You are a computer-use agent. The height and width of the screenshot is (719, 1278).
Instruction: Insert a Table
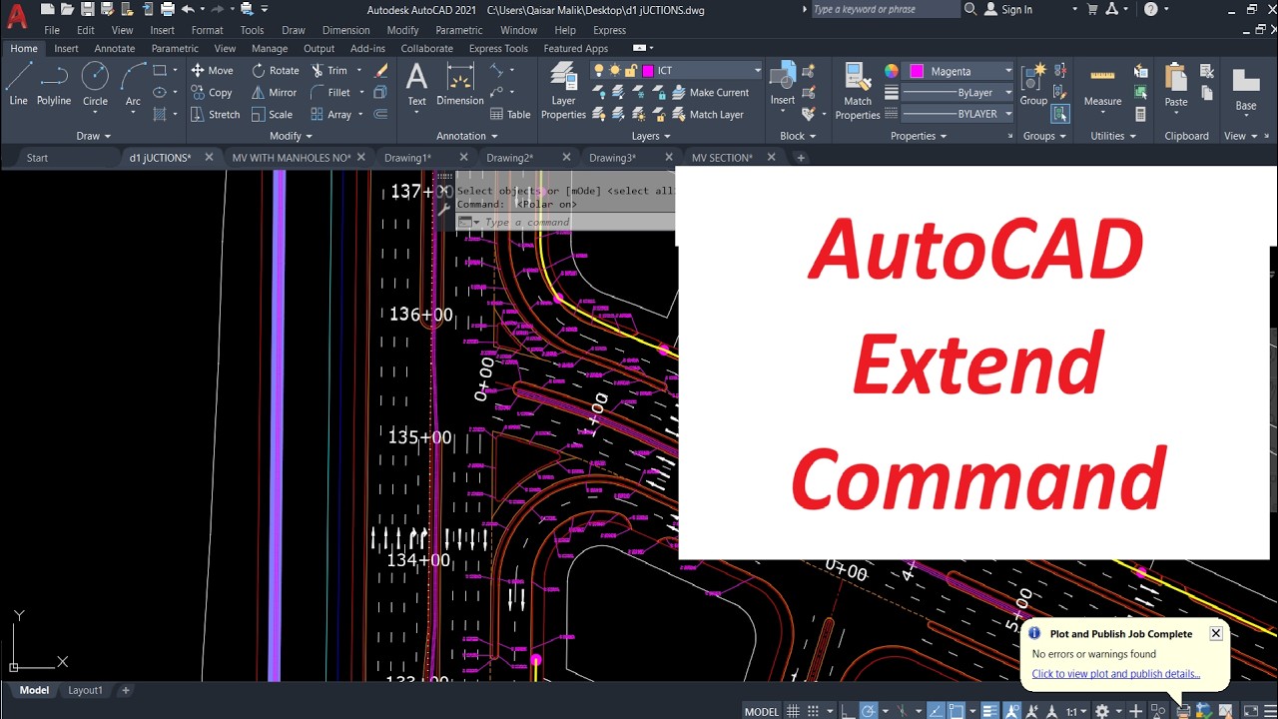point(509,114)
